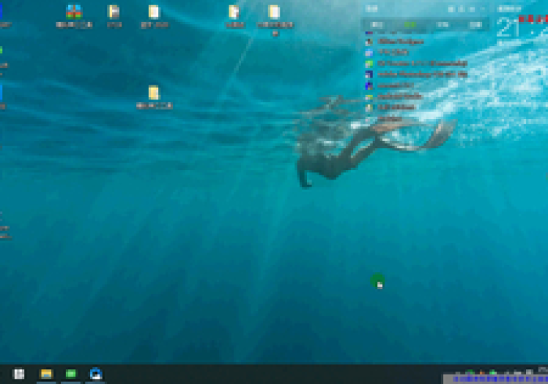
Task: Click the green floating ball on the wallpaper
Action: coord(378,281)
